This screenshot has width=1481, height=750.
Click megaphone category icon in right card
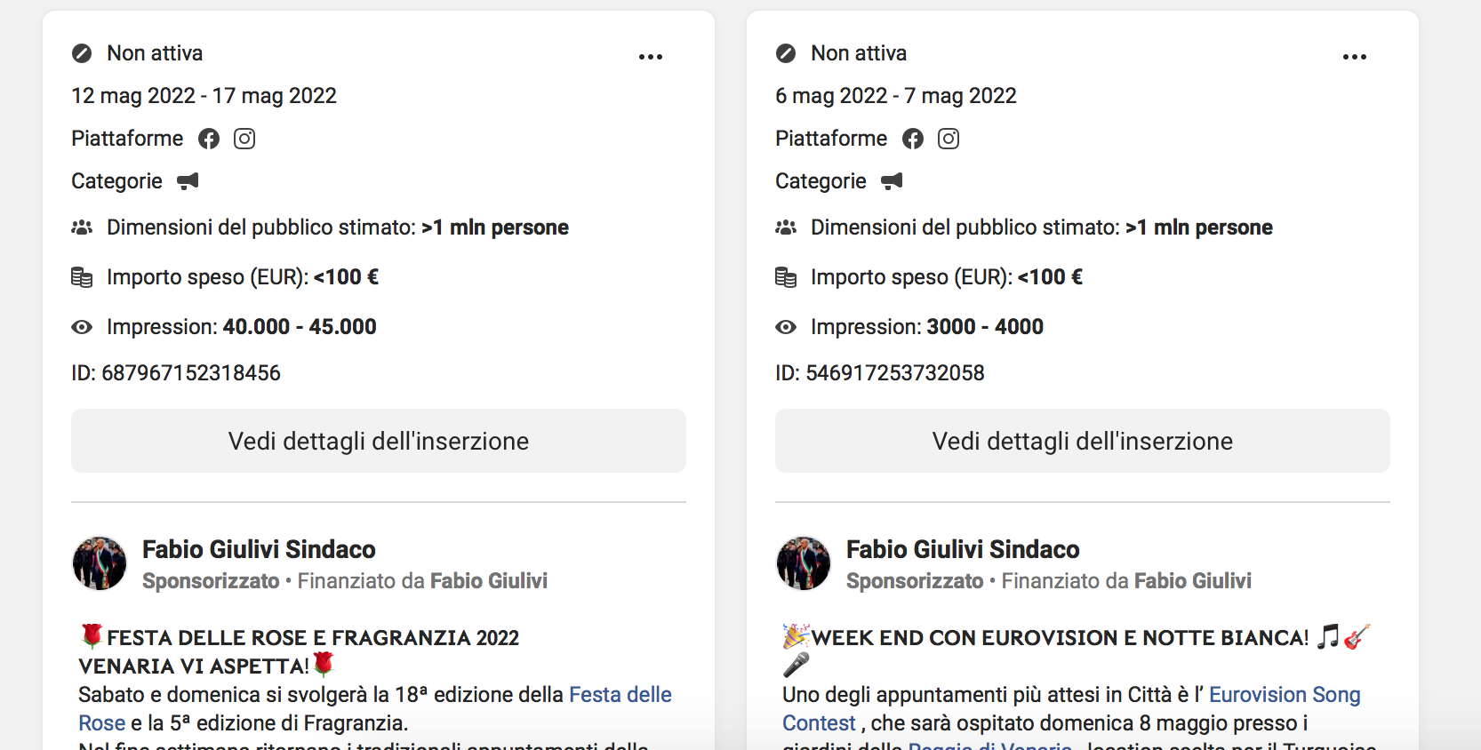(x=892, y=181)
